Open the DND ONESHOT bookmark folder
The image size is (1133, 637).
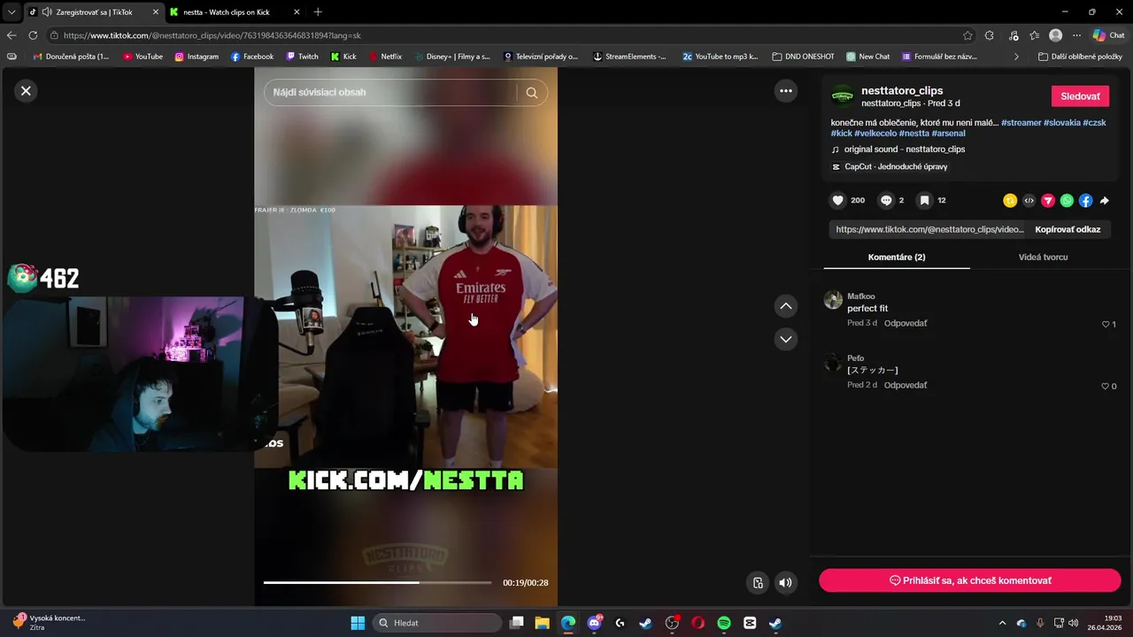click(x=803, y=57)
